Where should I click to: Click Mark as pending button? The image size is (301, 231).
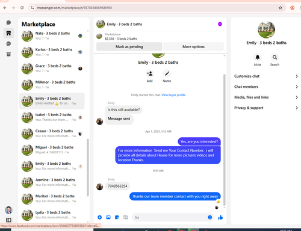point(129,47)
